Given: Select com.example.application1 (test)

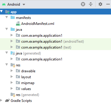Looking at the screenshot, I should (x=46, y=47).
